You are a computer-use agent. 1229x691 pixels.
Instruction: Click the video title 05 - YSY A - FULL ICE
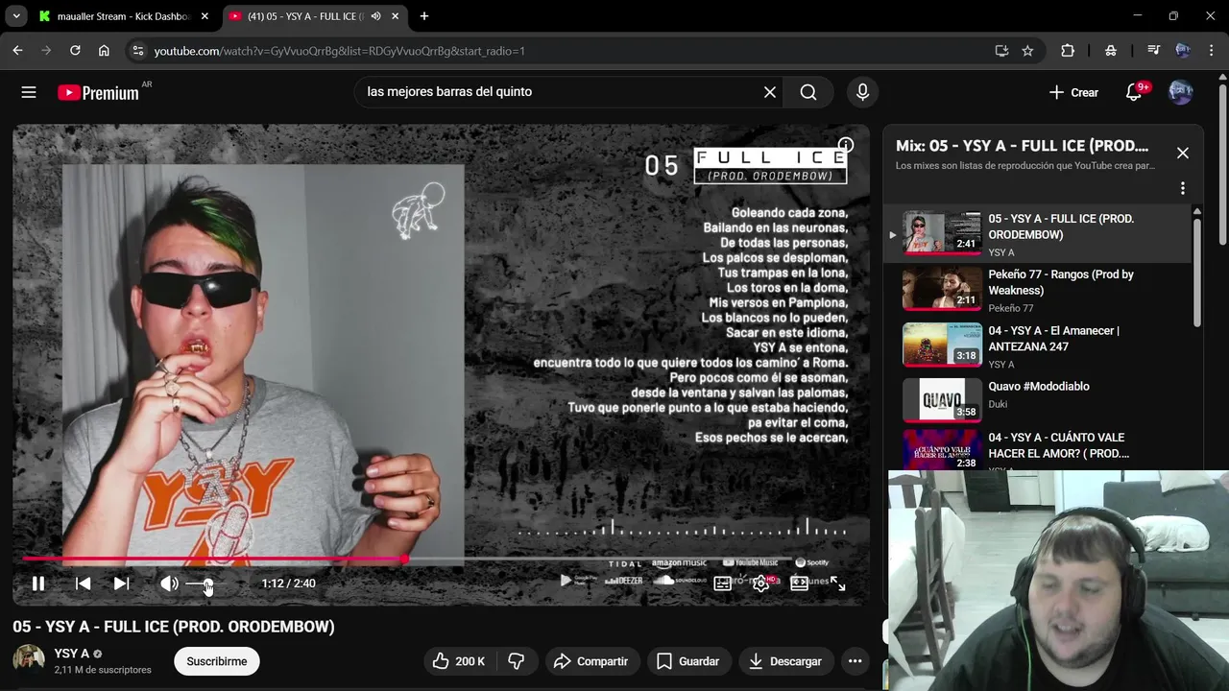point(174,627)
